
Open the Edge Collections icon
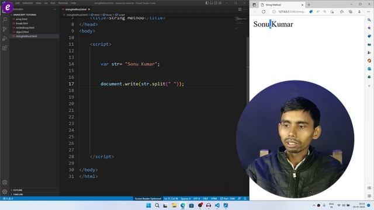(351, 12)
